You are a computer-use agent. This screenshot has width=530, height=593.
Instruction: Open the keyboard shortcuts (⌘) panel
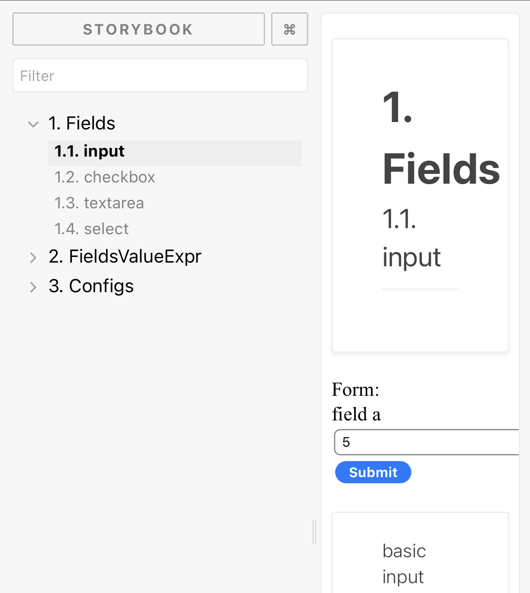click(x=289, y=29)
